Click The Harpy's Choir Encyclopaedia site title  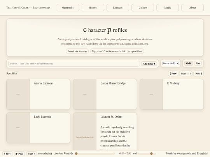(28, 8)
